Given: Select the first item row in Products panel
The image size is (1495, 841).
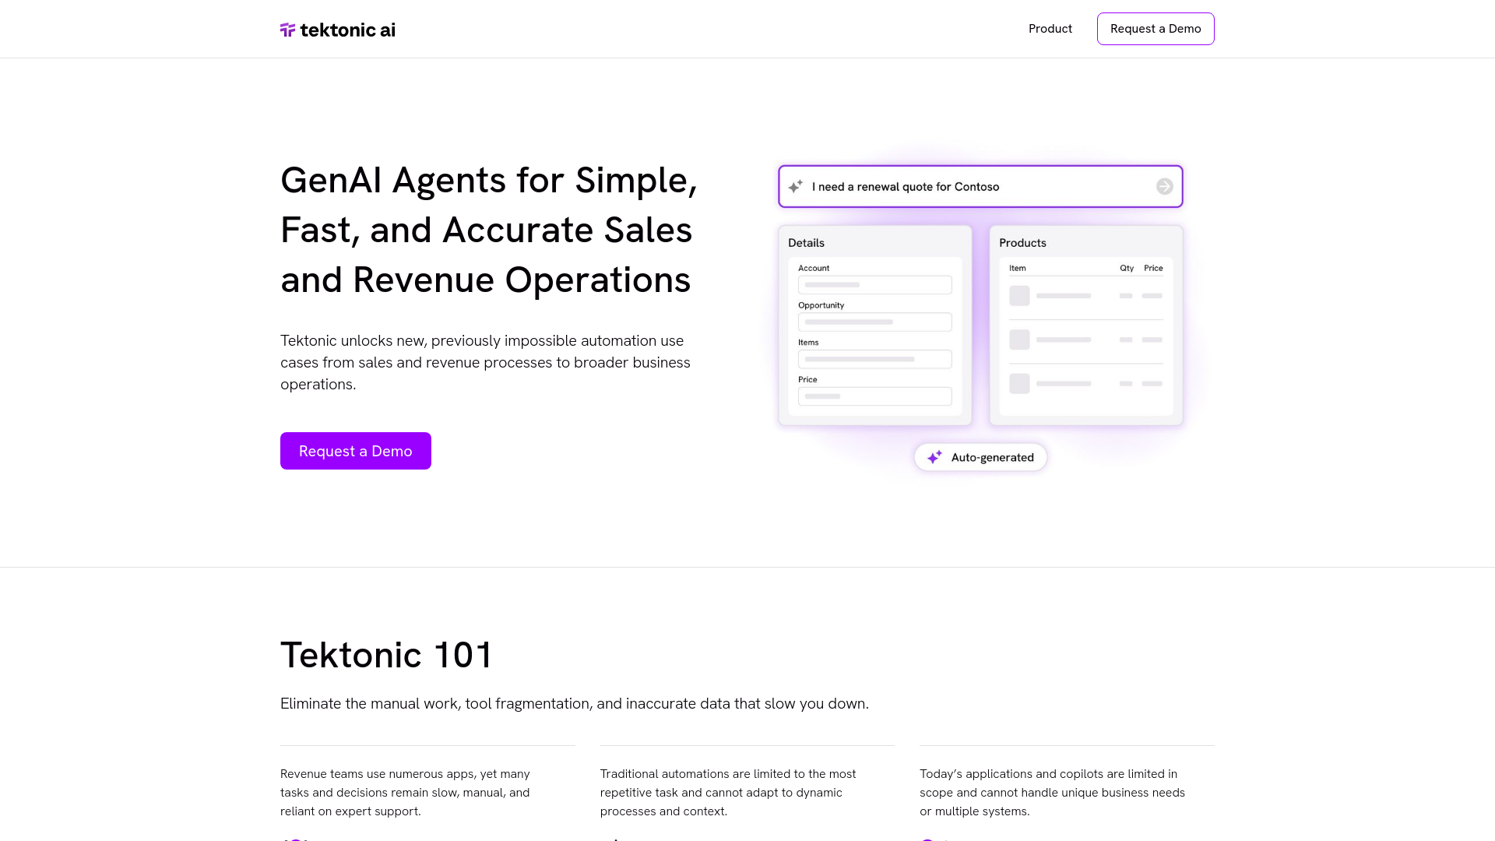Looking at the screenshot, I should tap(1086, 296).
